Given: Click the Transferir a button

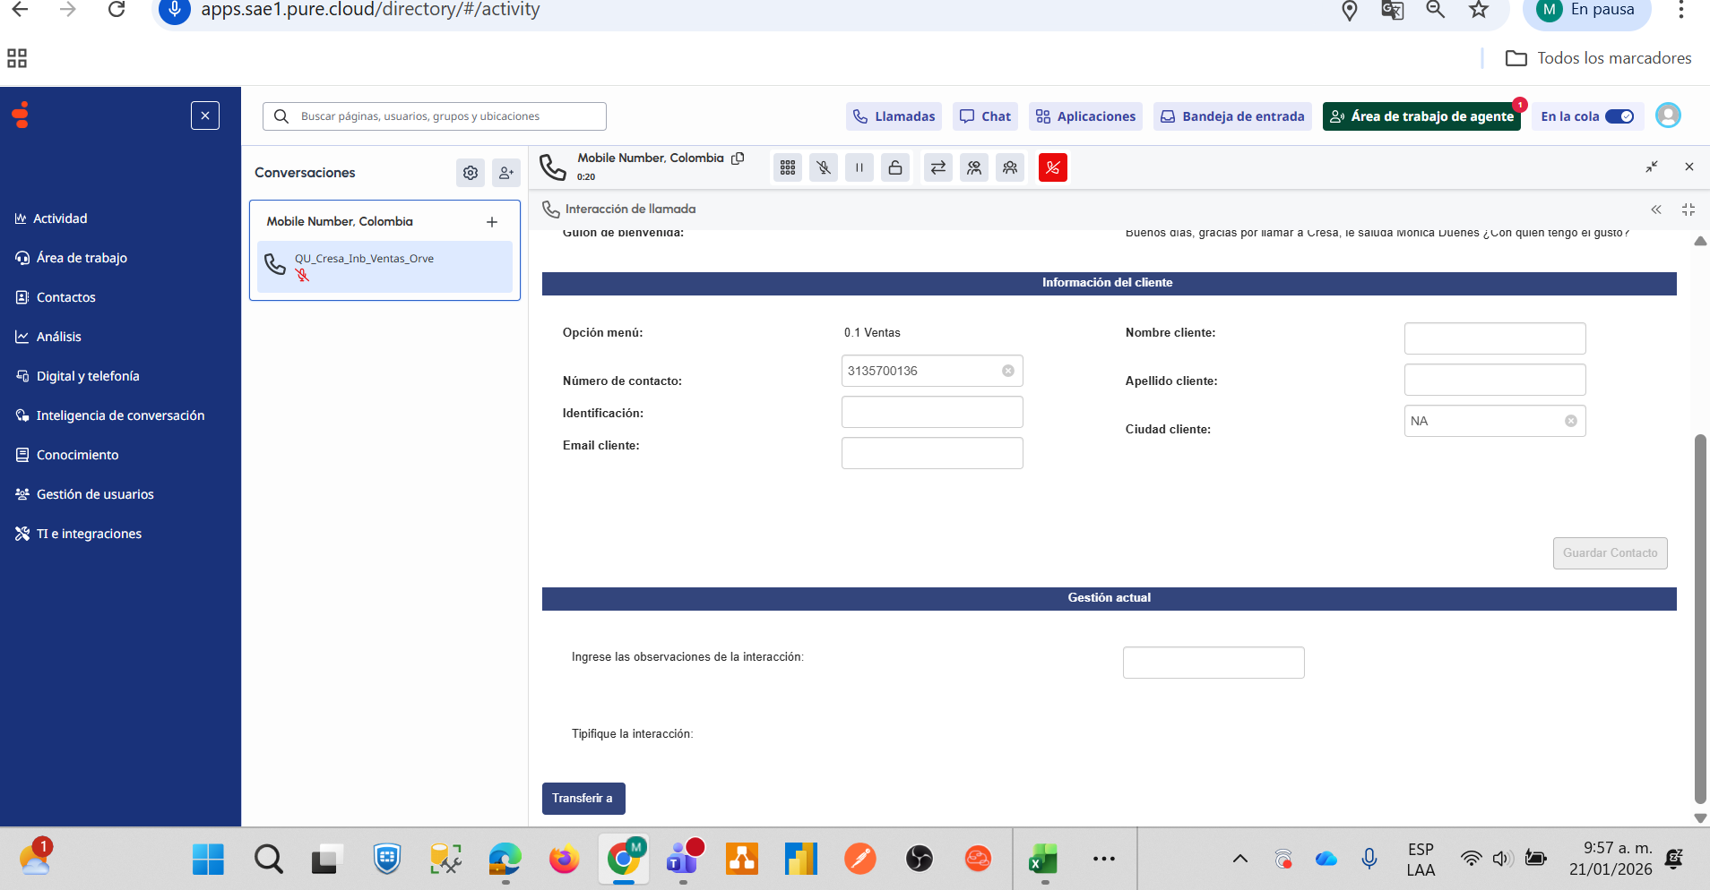Looking at the screenshot, I should point(583,799).
